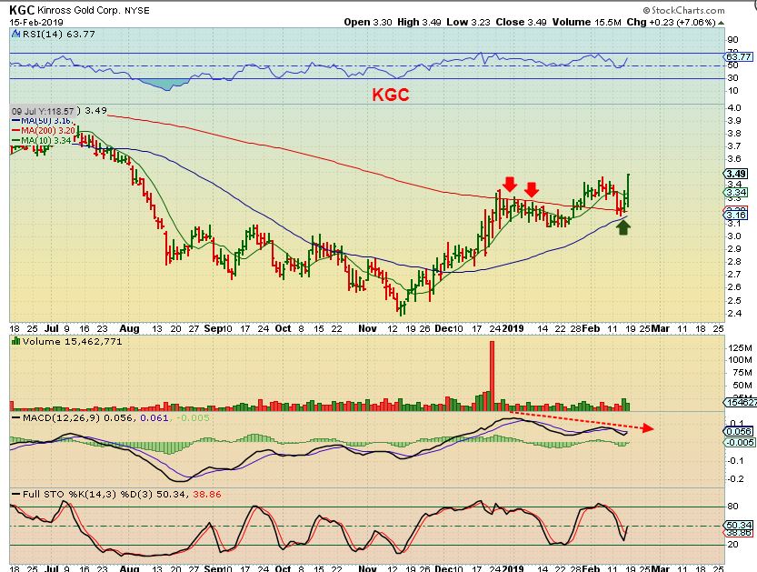
Task: Click the -0.005 histogram value tag on axis
Action: click(x=739, y=443)
